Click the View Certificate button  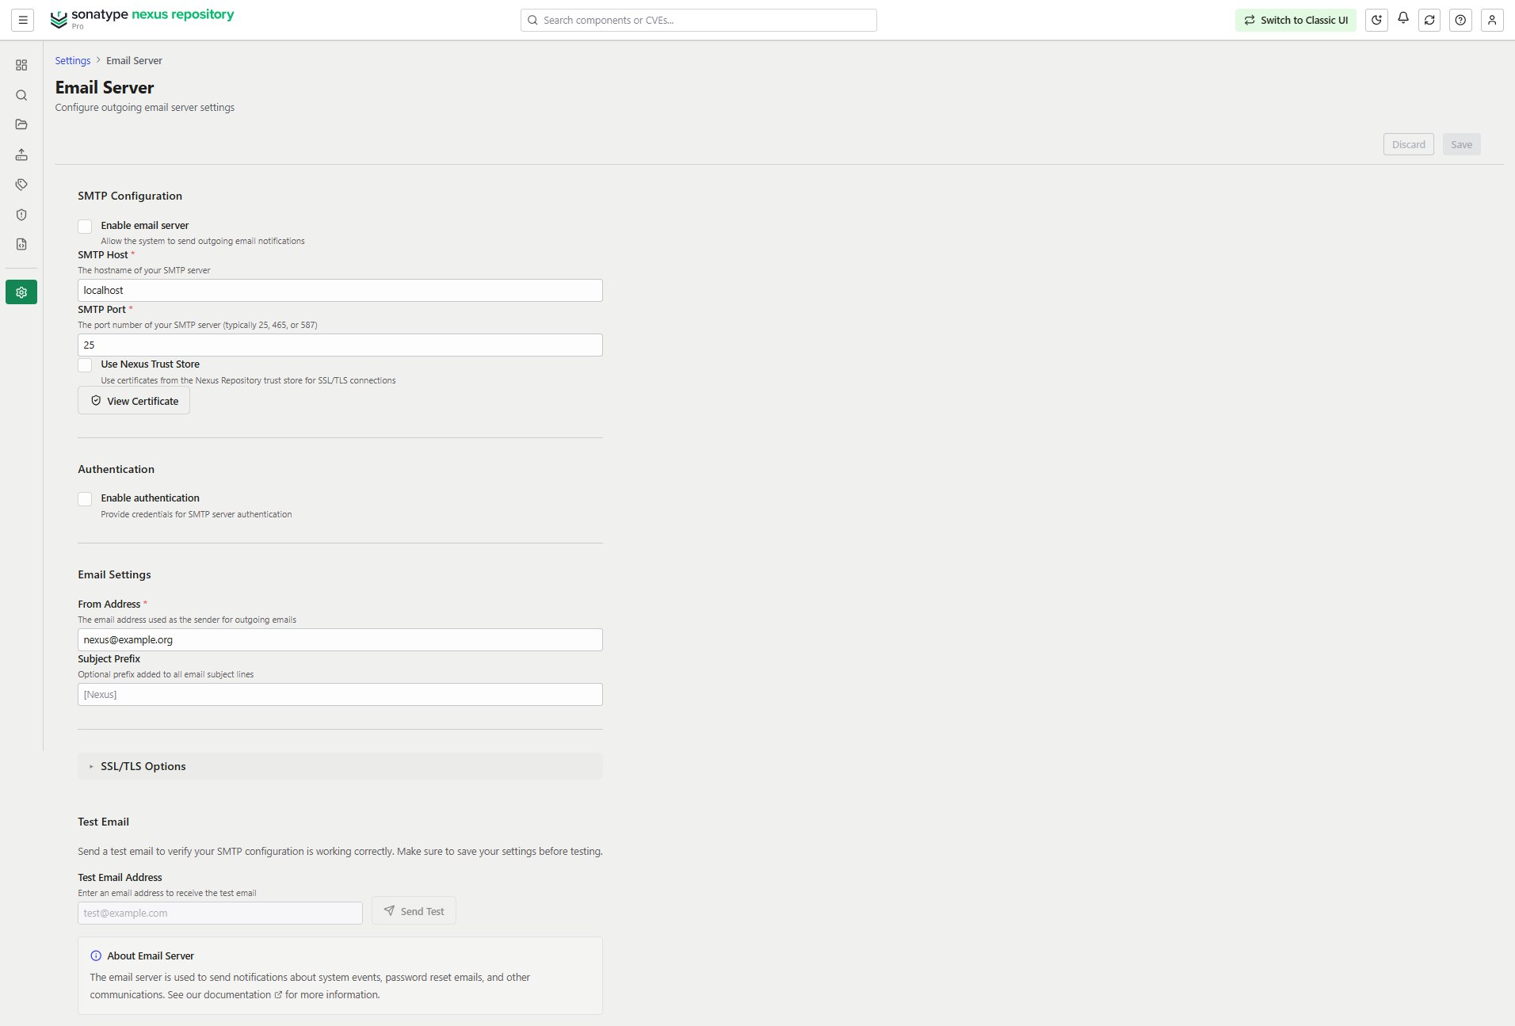(134, 401)
